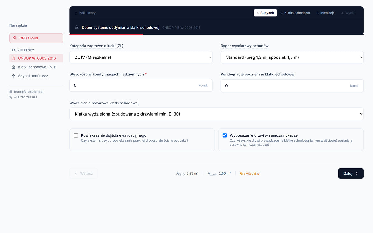The image size is (373, 233).
Task: Uncheck Wyposażenie drzwi w samozamykacze
Action: (x=225, y=135)
